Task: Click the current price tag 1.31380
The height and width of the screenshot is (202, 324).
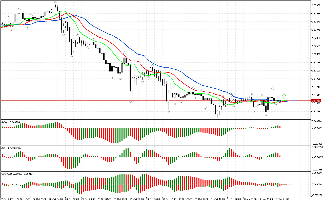Action: [316, 101]
